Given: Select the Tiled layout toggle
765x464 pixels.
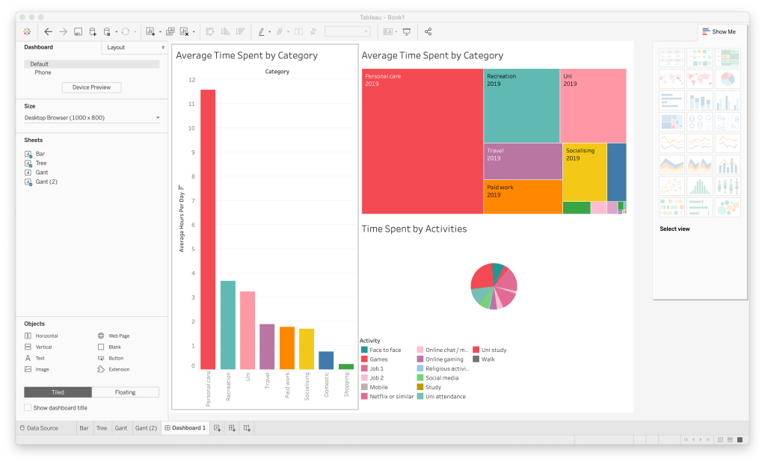Looking at the screenshot, I should (58, 392).
